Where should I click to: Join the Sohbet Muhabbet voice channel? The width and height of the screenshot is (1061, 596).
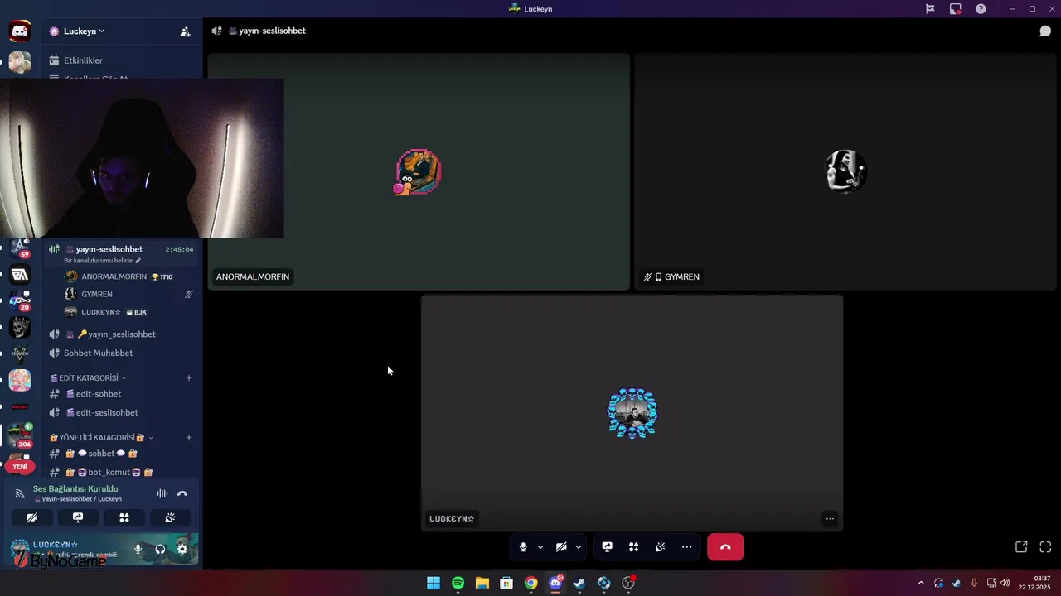click(x=120, y=353)
